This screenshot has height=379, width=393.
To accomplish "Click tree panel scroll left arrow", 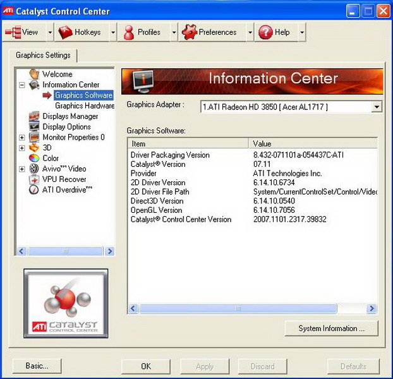I will 22,251.
